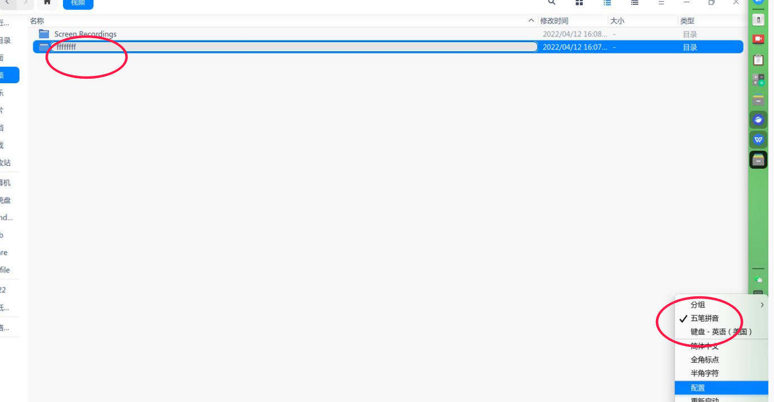Select the Screen Recordings folder name

(x=85, y=34)
